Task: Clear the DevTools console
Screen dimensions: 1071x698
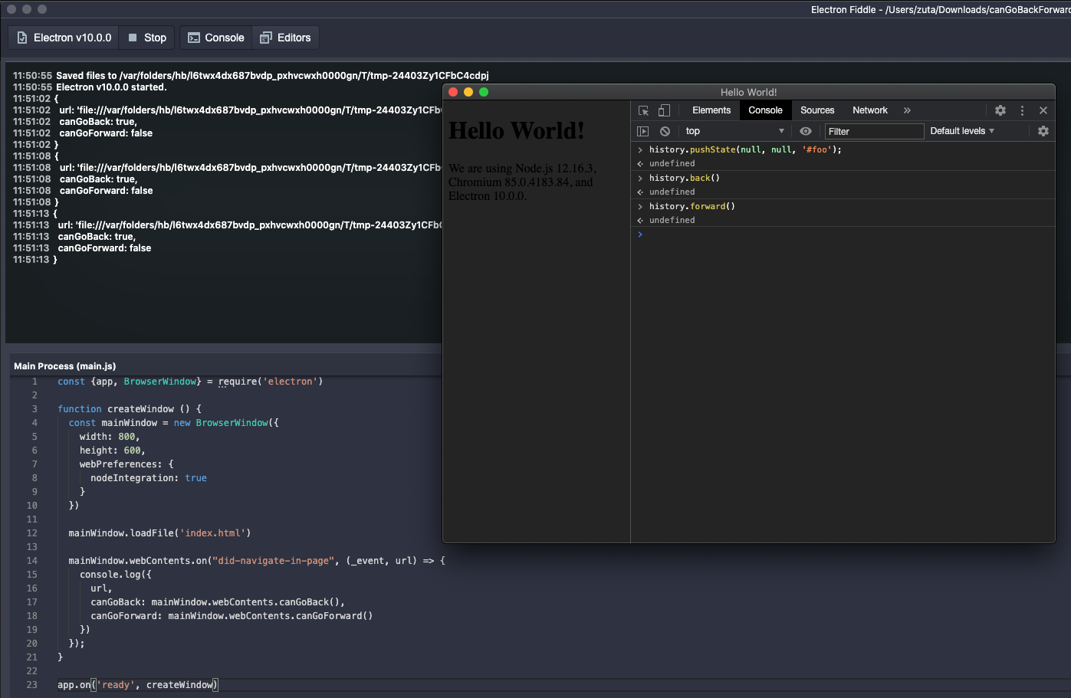Action: pos(664,131)
